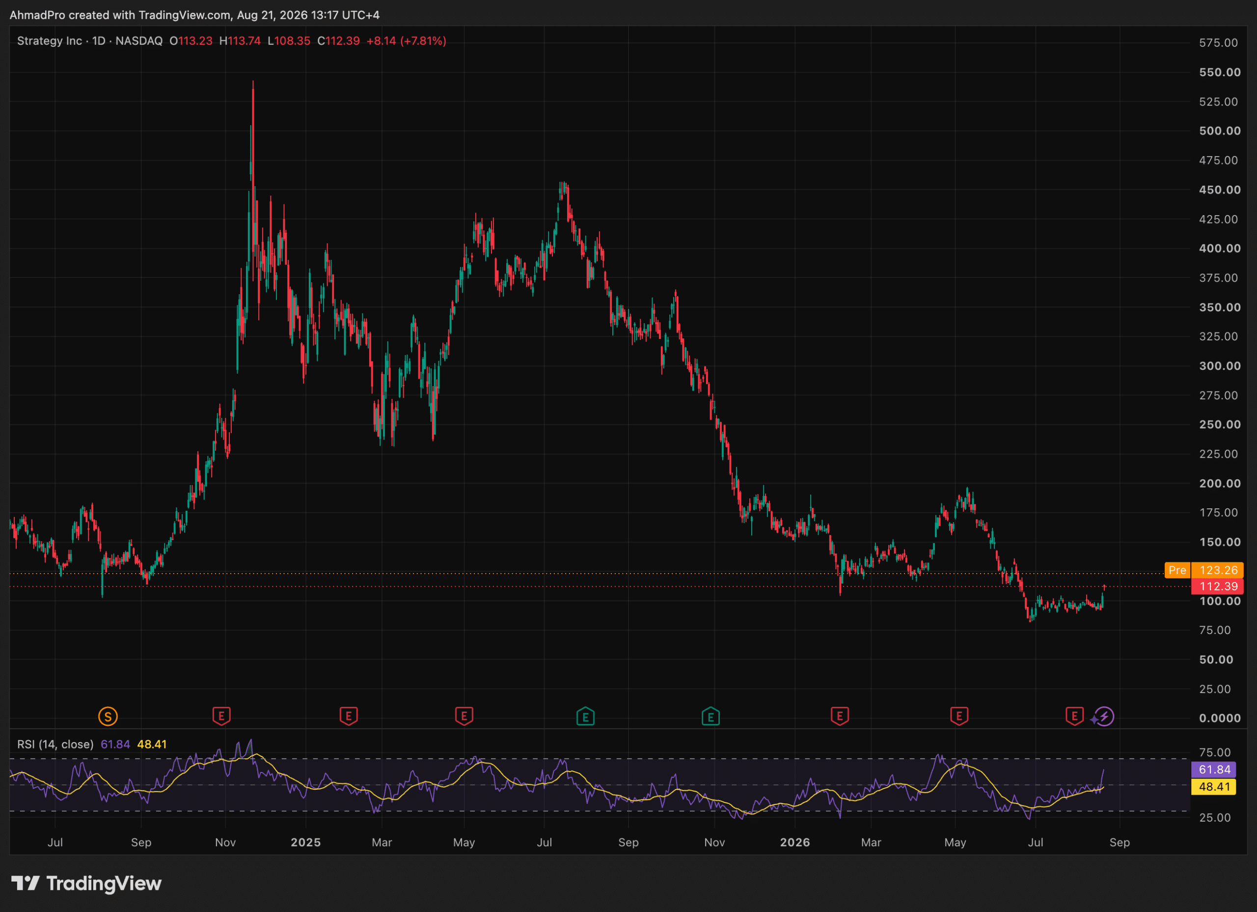Select the close value "C112.39" in the header
1257x912 pixels.
(x=339, y=41)
